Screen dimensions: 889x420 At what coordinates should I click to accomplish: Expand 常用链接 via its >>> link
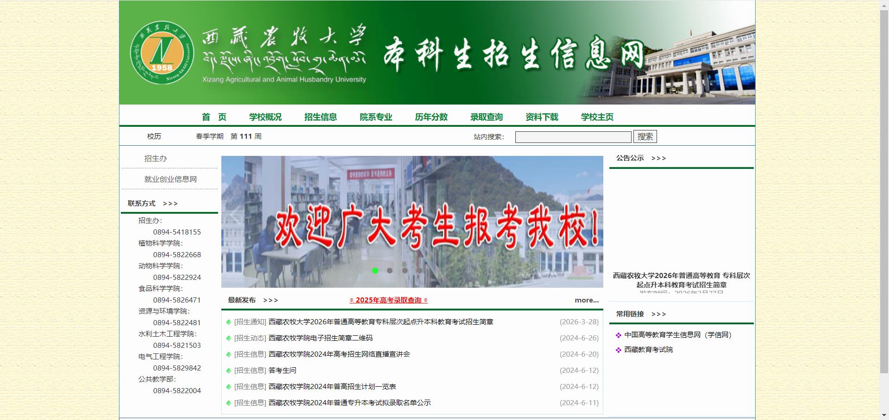658,314
